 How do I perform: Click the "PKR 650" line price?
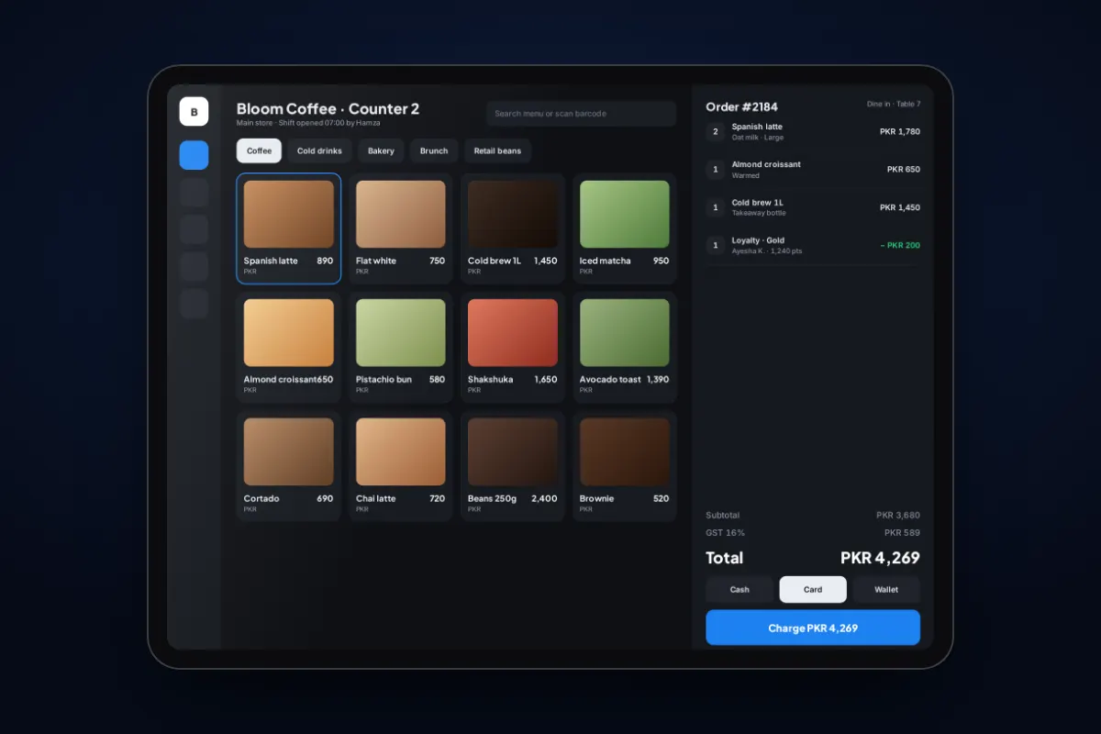click(x=904, y=170)
